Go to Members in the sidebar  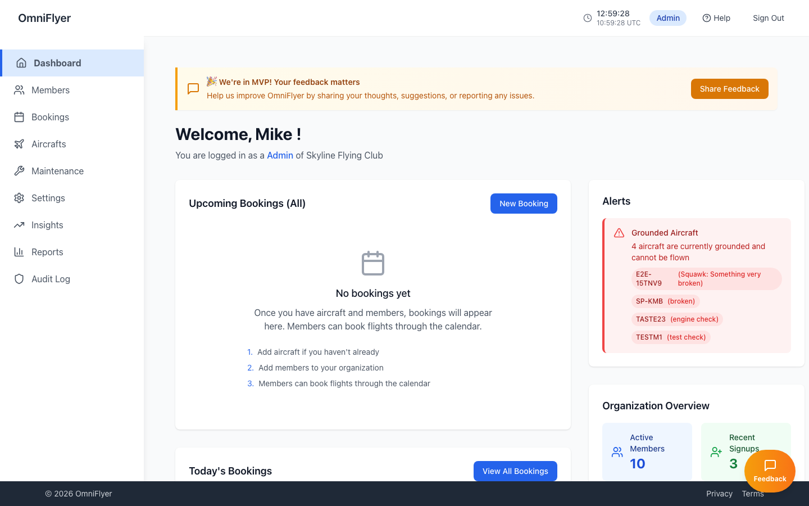[72, 90]
